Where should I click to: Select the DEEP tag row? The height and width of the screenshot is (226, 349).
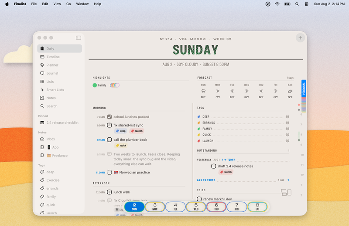[243, 116]
